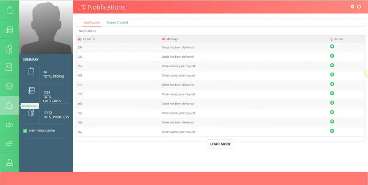Click action icon for 369 delivered row
This screenshot has height=185, width=368.
[332, 103]
